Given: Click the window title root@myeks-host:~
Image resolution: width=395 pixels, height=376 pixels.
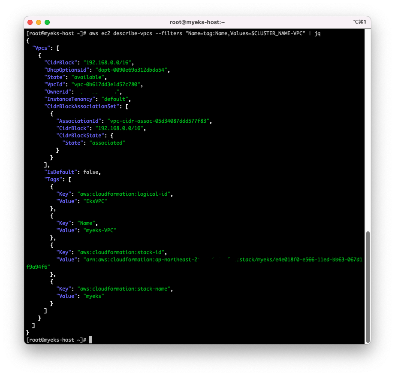Looking at the screenshot, I should [x=197, y=22].
